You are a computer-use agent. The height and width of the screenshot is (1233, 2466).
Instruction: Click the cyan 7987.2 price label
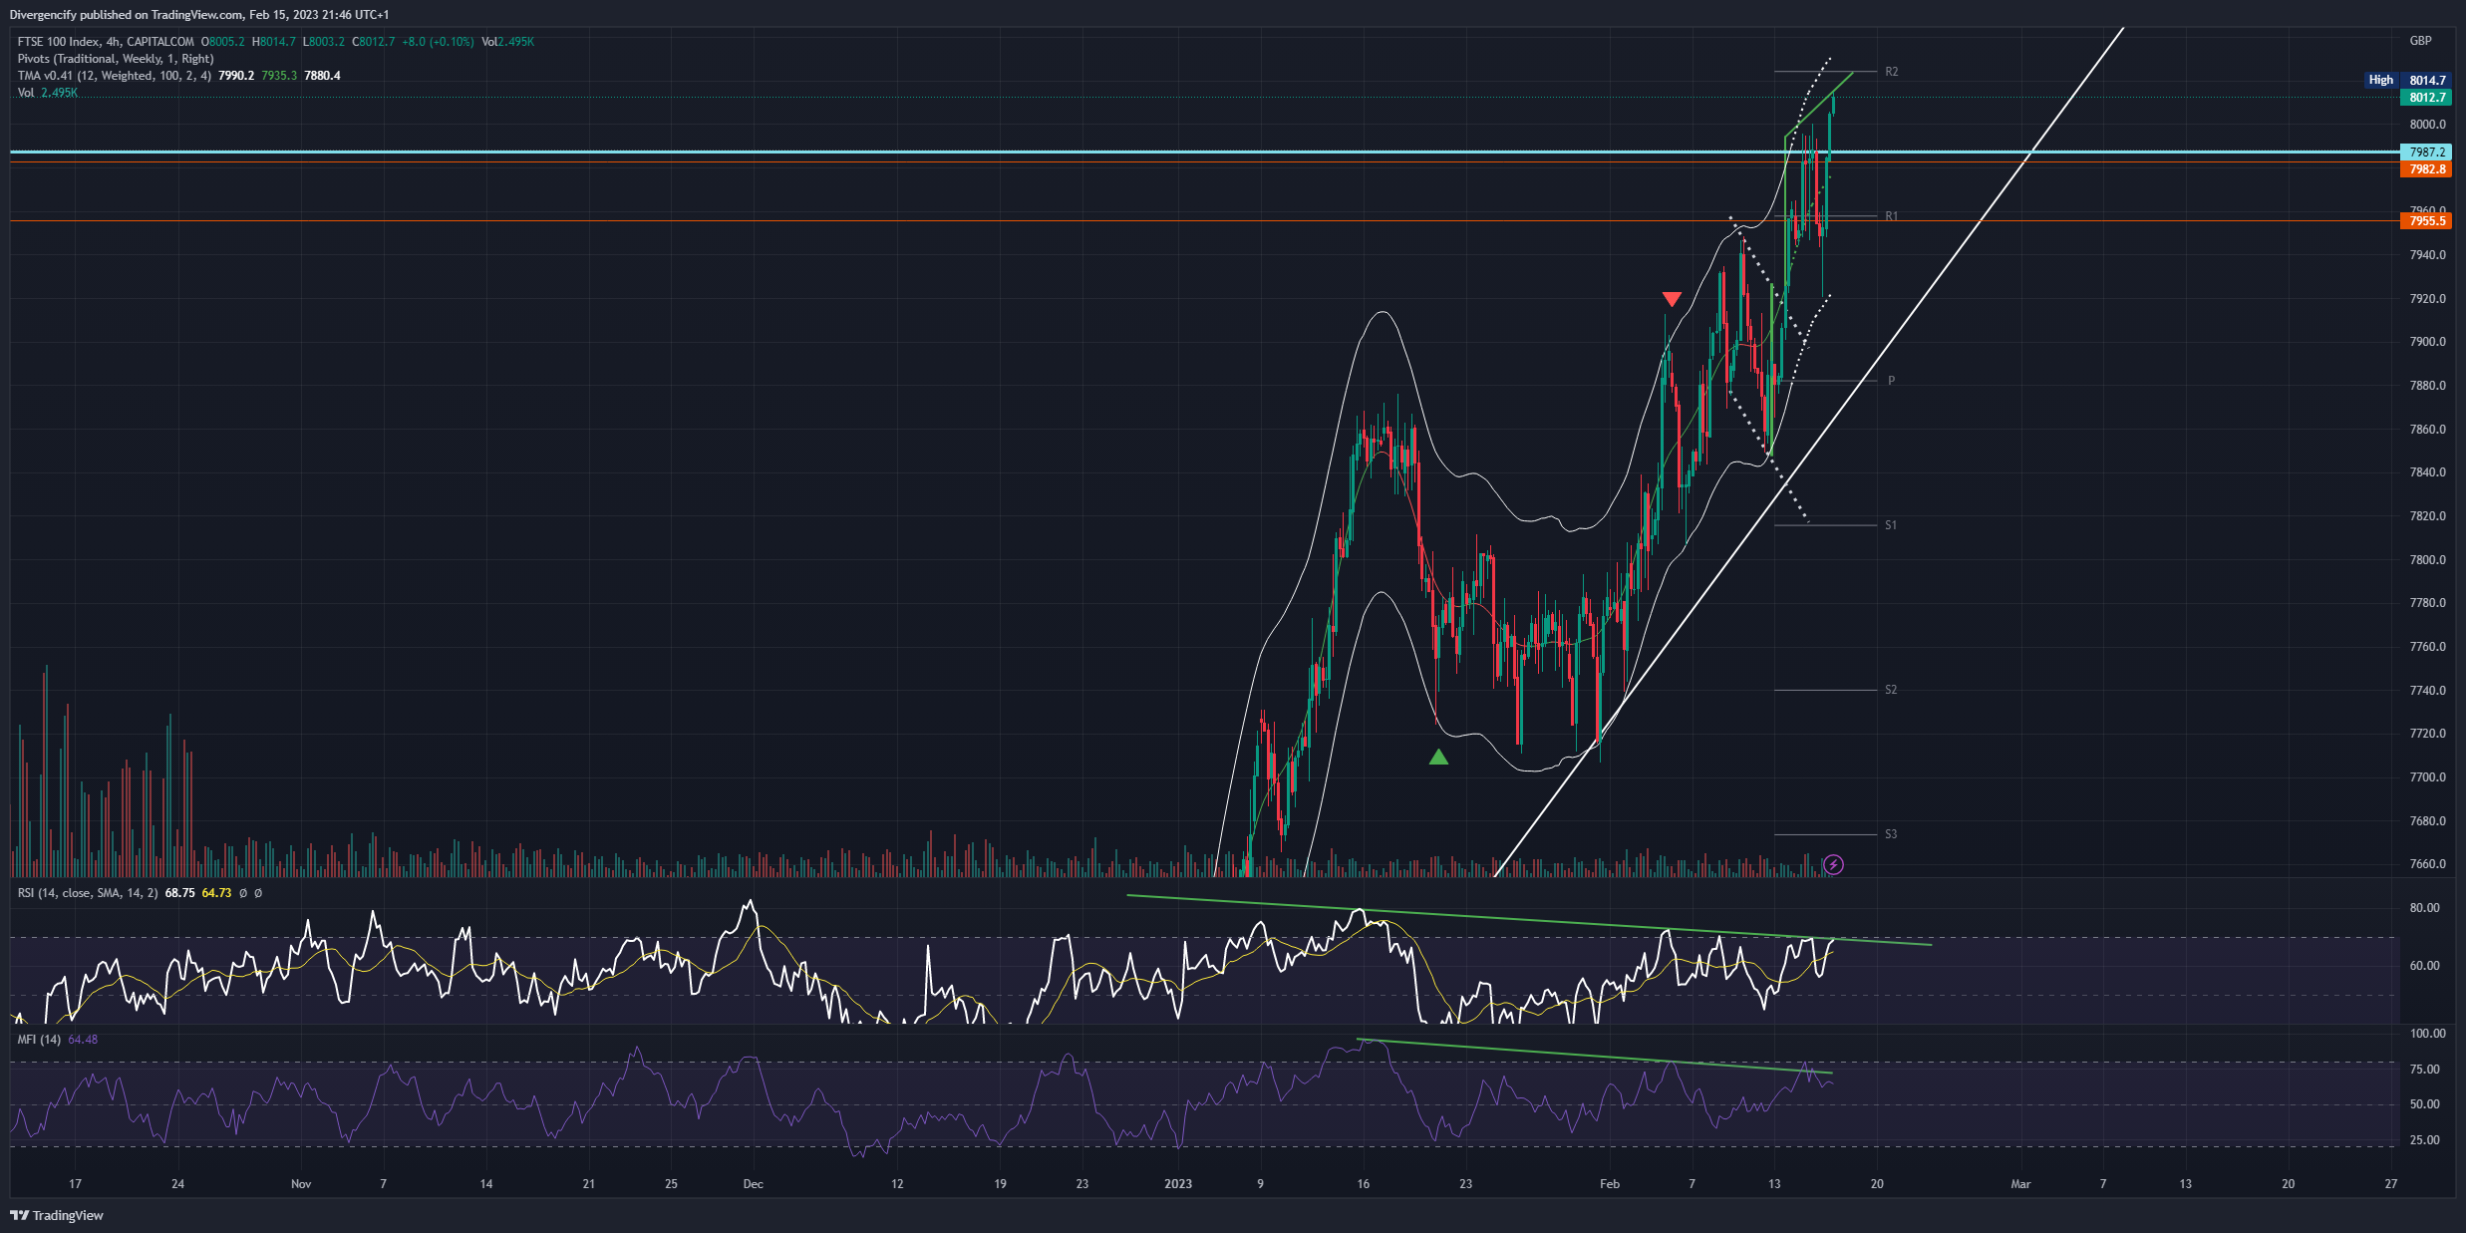[2427, 153]
